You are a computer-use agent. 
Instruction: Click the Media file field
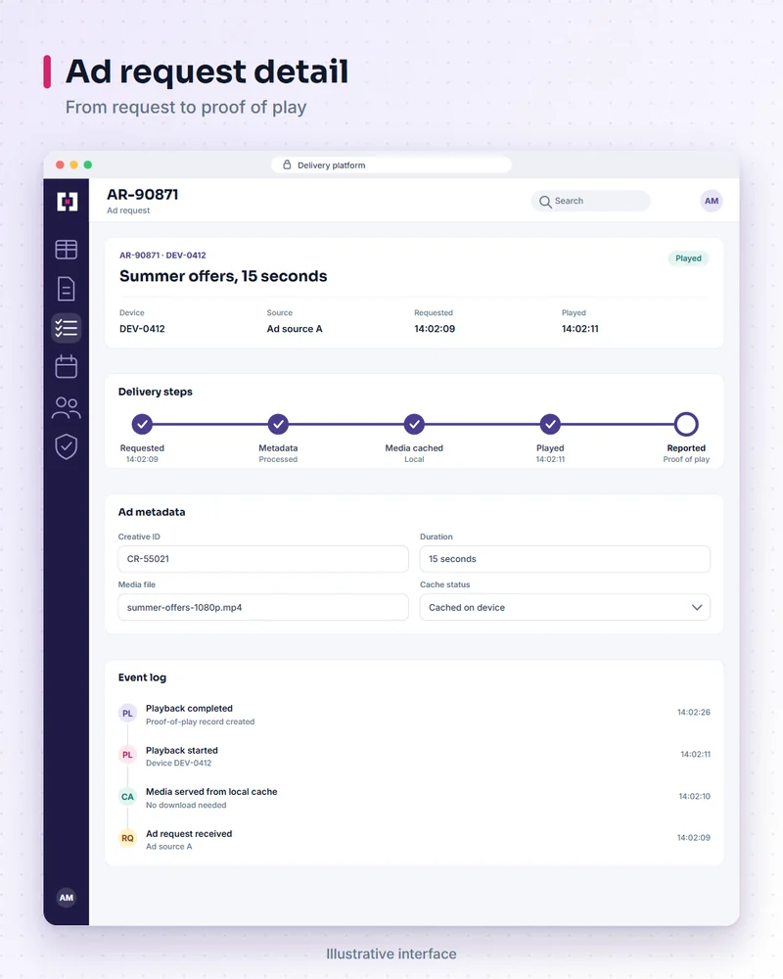pyautogui.click(x=263, y=608)
